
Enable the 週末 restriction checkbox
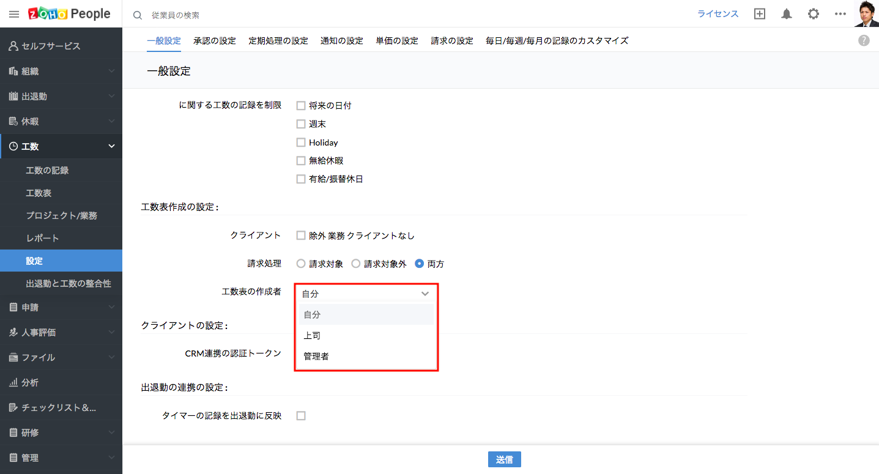point(300,124)
